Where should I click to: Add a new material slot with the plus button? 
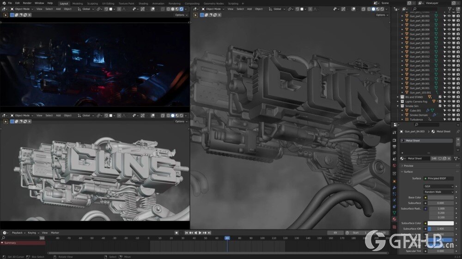(x=458, y=140)
